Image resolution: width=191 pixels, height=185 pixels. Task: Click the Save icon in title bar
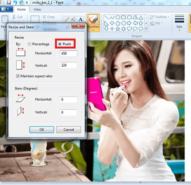(x=8, y=2)
